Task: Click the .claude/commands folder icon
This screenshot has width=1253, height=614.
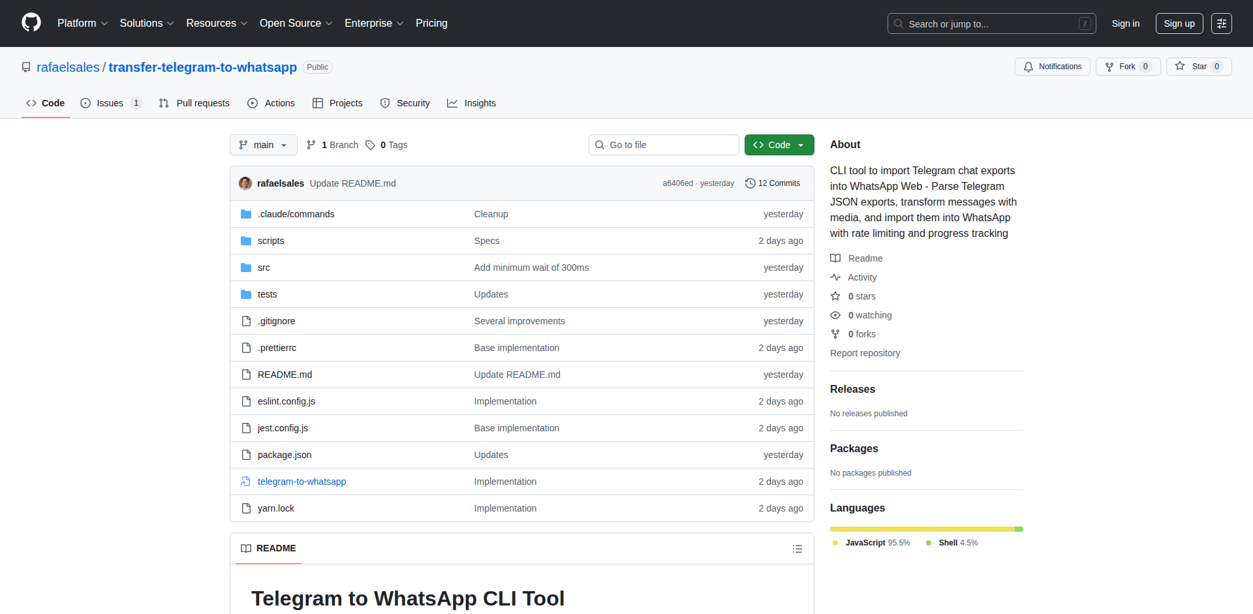Action: [246, 214]
